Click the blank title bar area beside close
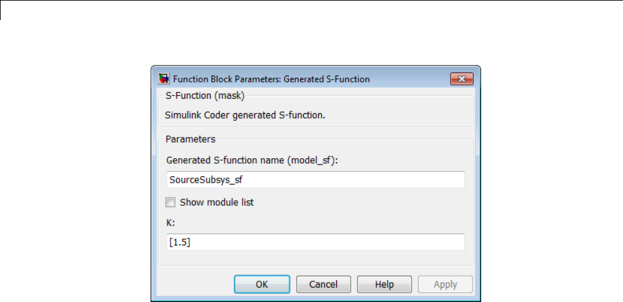This screenshot has height=302, width=623. pyautogui.click(x=412, y=79)
